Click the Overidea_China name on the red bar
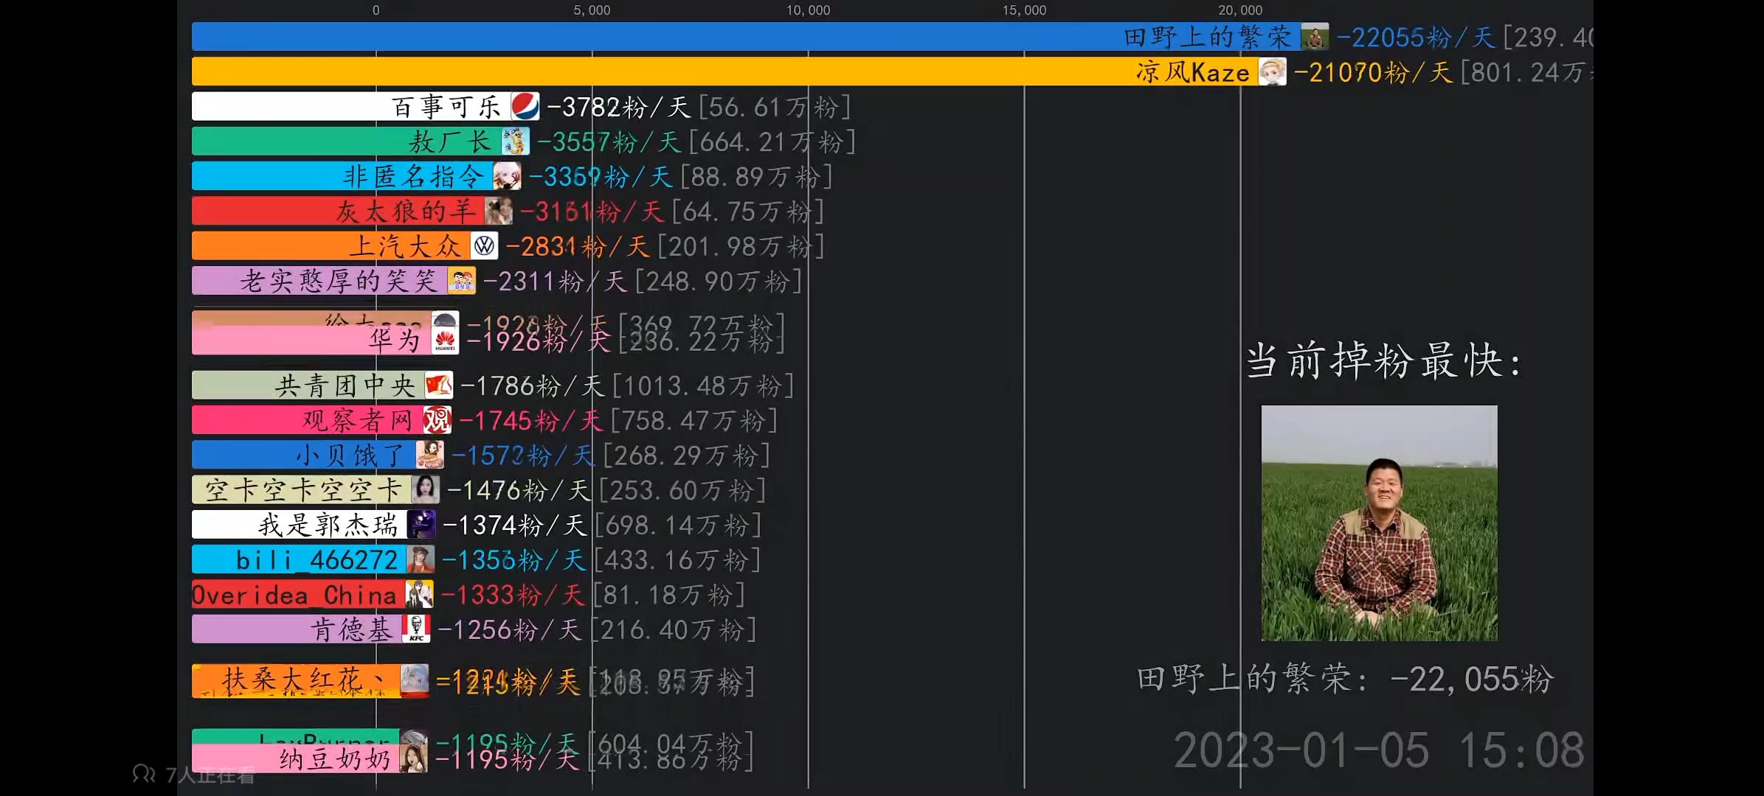The width and height of the screenshot is (1764, 796). click(x=294, y=595)
